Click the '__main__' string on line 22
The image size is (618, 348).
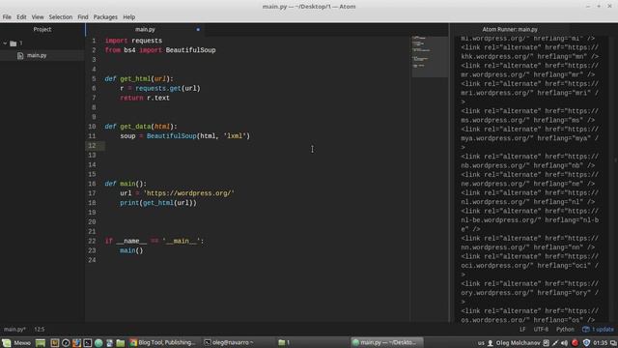click(182, 241)
